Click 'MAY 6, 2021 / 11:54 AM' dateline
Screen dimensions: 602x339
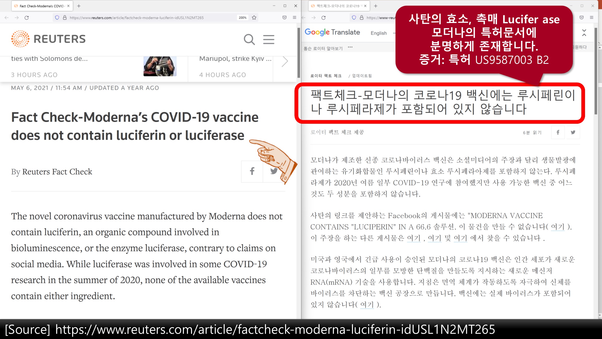tap(47, 88)
